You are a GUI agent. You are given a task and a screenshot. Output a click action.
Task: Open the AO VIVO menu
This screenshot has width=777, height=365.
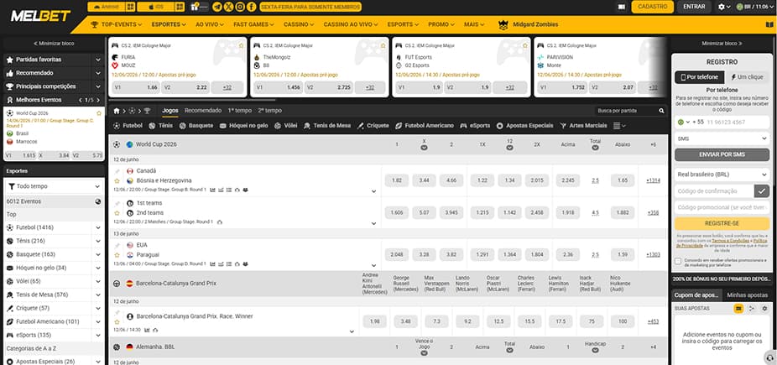pos(210,24)
